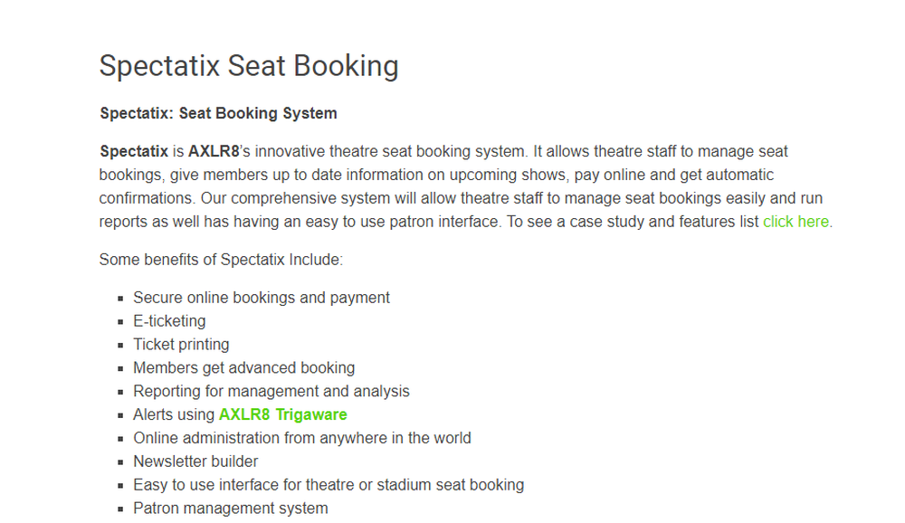Click 'Online administration from anywhere in the world'
The image size is (905, 523).
click(301, 438)
